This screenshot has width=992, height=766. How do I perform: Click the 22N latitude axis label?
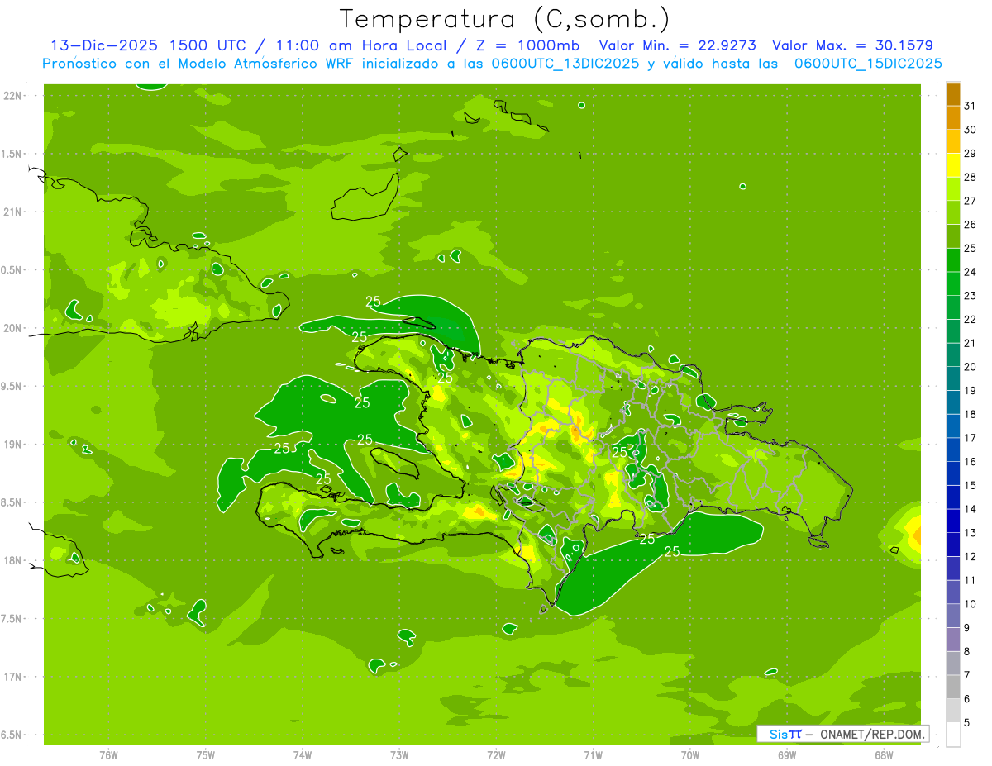[12, 95]
